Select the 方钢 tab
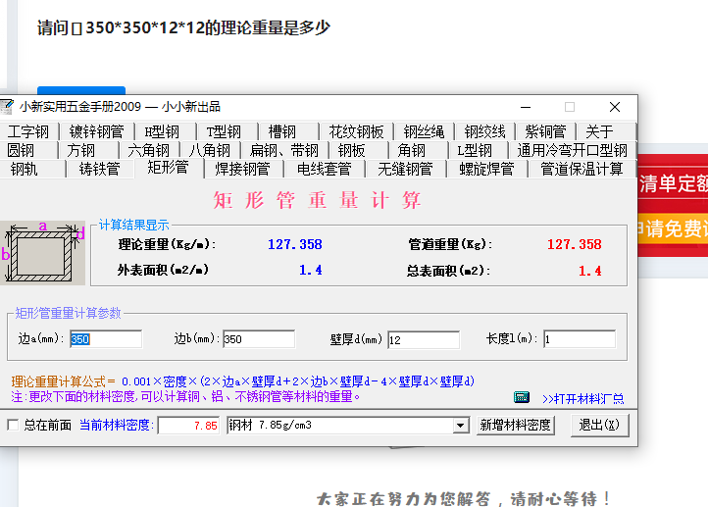The image size is (708, 507). 81,150
